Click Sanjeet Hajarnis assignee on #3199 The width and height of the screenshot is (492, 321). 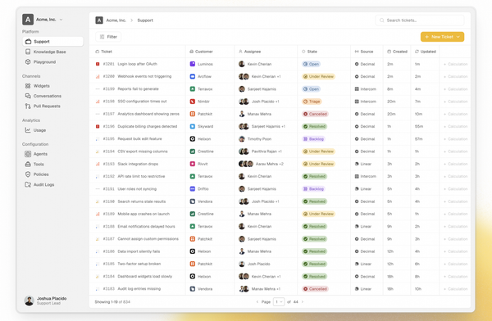pyautogui.click(x=257, y=89)
